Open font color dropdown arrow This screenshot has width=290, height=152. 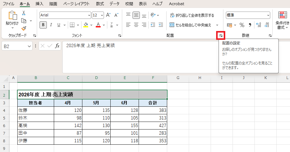pyautogui.click(x=104, y=25)
